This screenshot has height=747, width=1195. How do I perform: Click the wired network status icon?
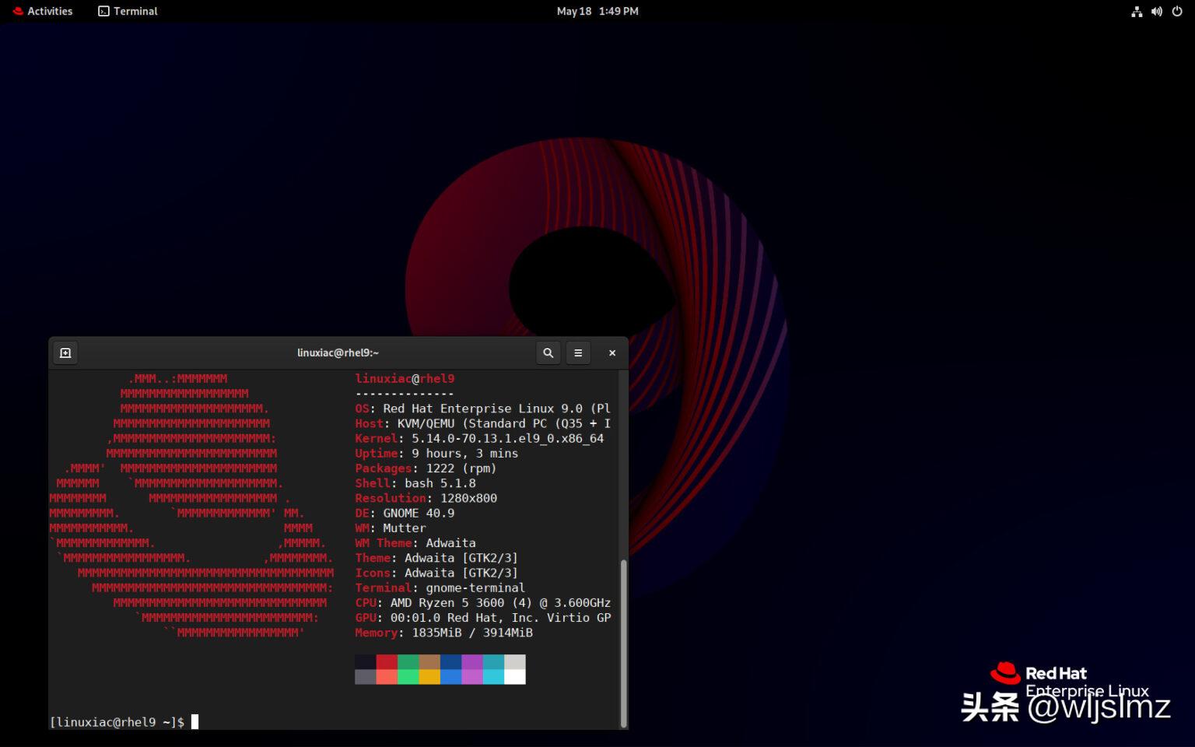pos(1137,11)
